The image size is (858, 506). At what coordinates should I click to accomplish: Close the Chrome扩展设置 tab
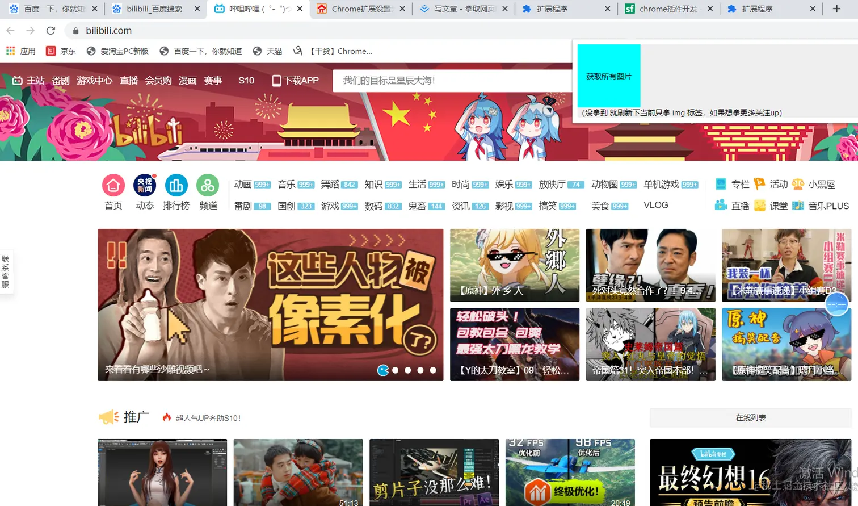(402, 9)
